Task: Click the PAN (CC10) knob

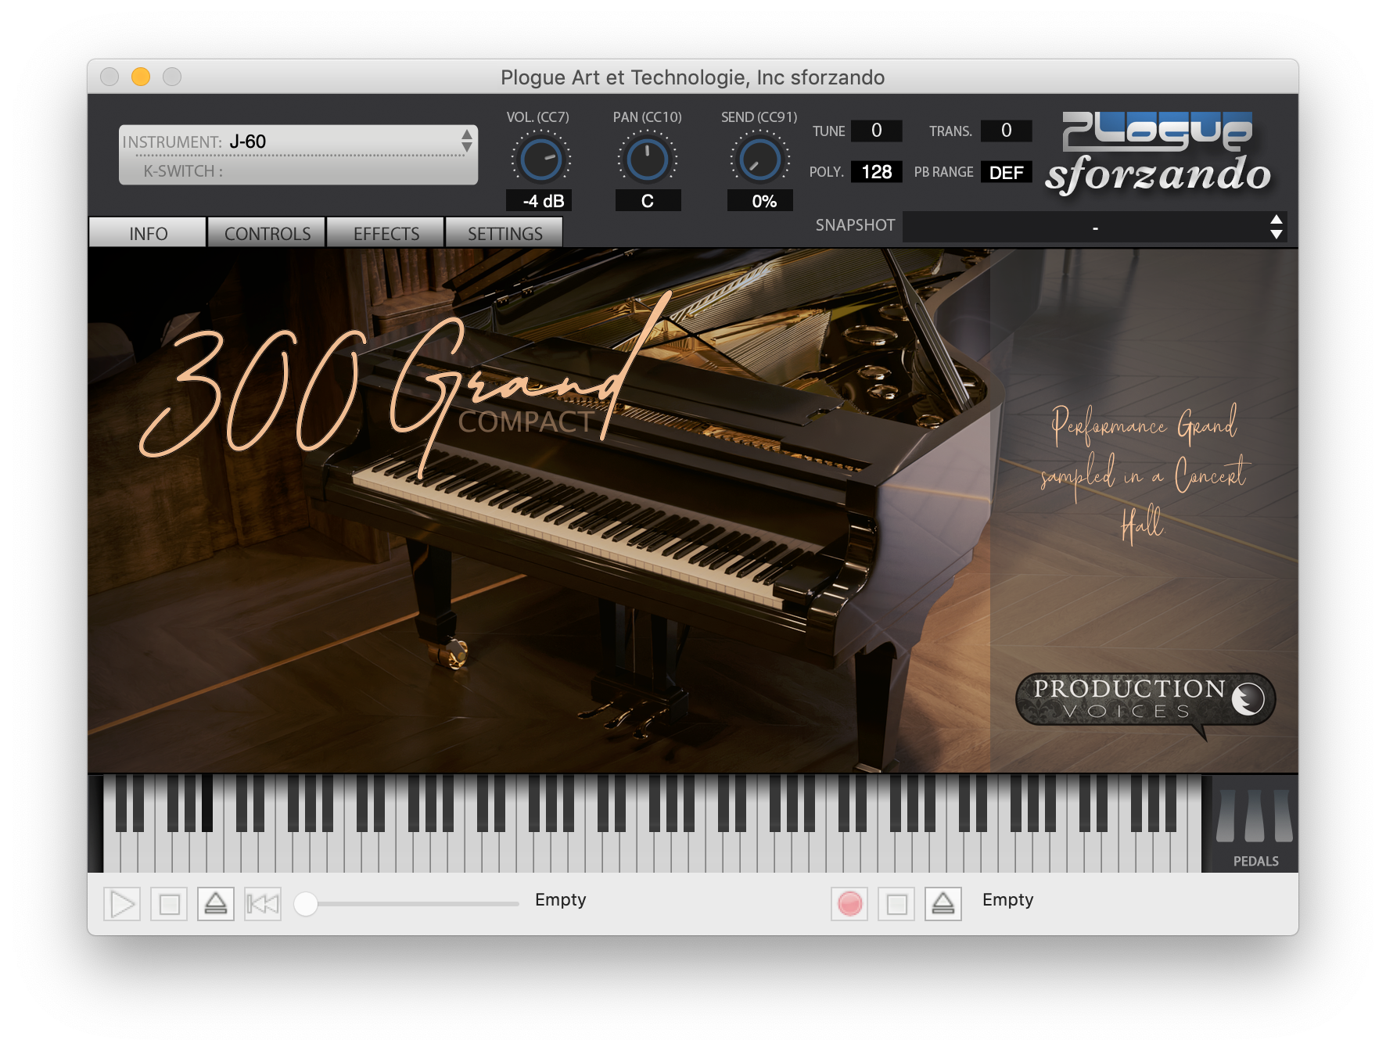Action: coord(648,159)
